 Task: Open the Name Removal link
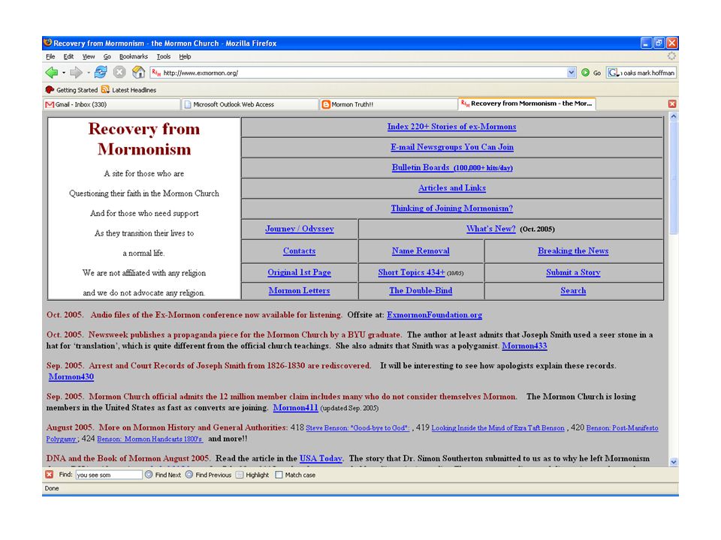421,250
